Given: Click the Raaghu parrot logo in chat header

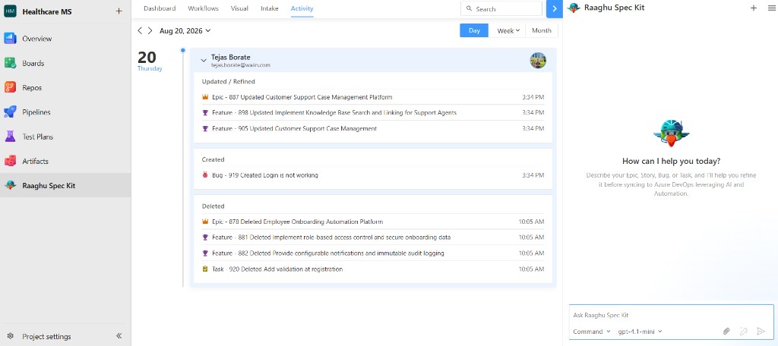Looking at the screenshot, I should coord(574,8).
